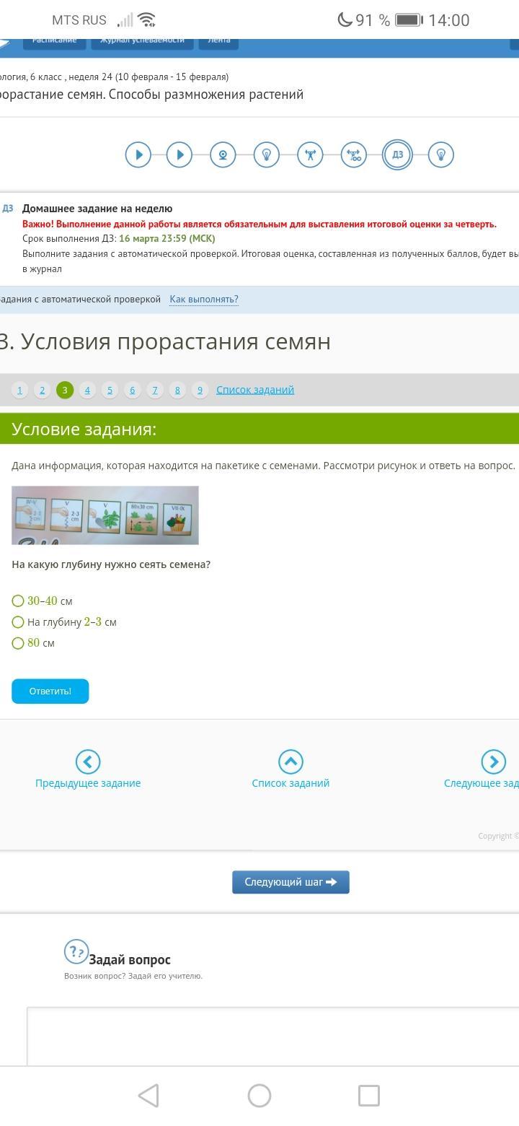The height and width of the screenshot is (1126, 519).
Task: Go to task number 5
Action: [x=110, y=390]
